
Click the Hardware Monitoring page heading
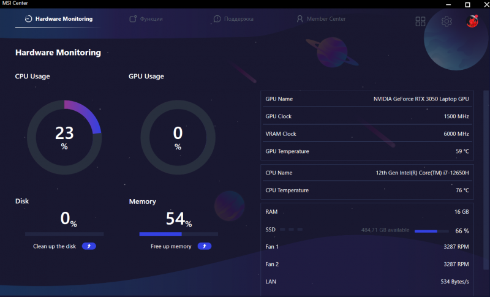tap(58, 53)
